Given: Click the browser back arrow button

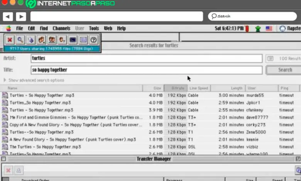Looking at the screenshot, I should click(x=8, y=17).
